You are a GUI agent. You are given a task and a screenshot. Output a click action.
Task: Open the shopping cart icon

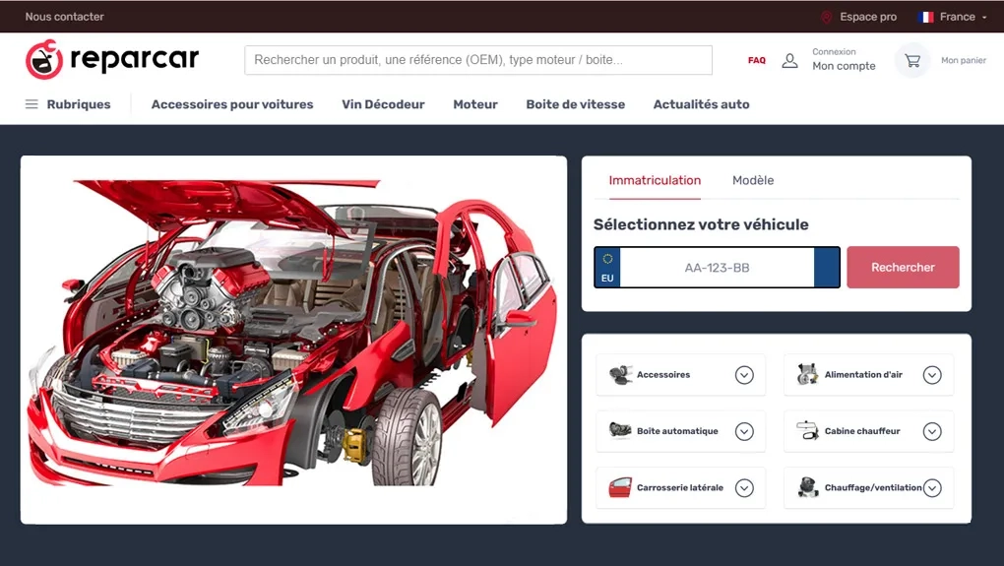pos(911,60)
